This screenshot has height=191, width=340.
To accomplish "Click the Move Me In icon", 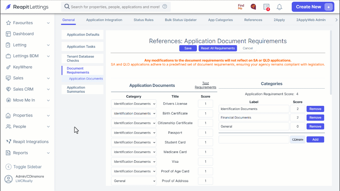I will pos(8,100).
